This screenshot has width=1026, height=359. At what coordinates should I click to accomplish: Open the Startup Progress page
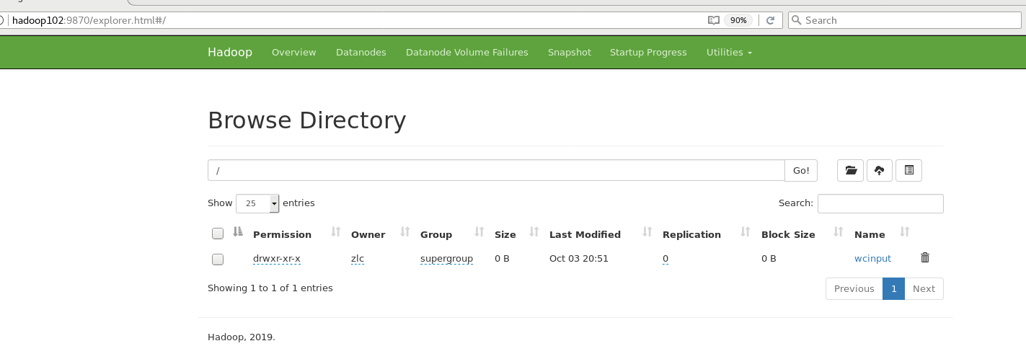coord(648,52)
